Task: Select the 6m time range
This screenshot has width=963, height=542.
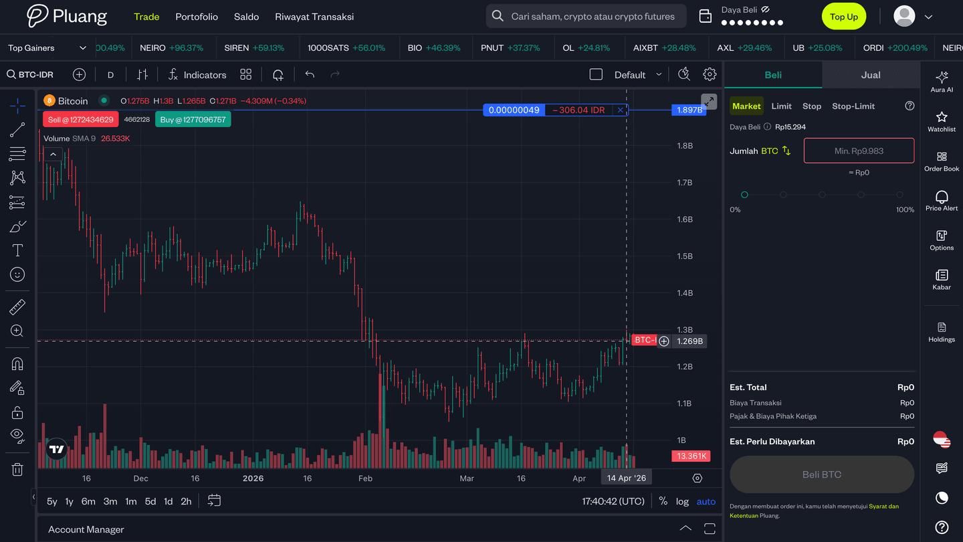Action: 88,501
